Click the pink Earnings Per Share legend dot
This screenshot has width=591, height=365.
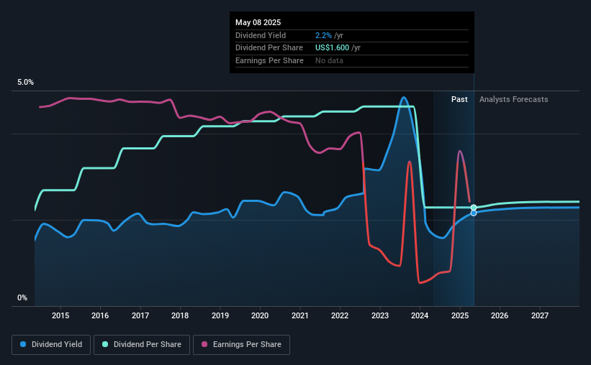pyautogui.click(x=204, y=344)
